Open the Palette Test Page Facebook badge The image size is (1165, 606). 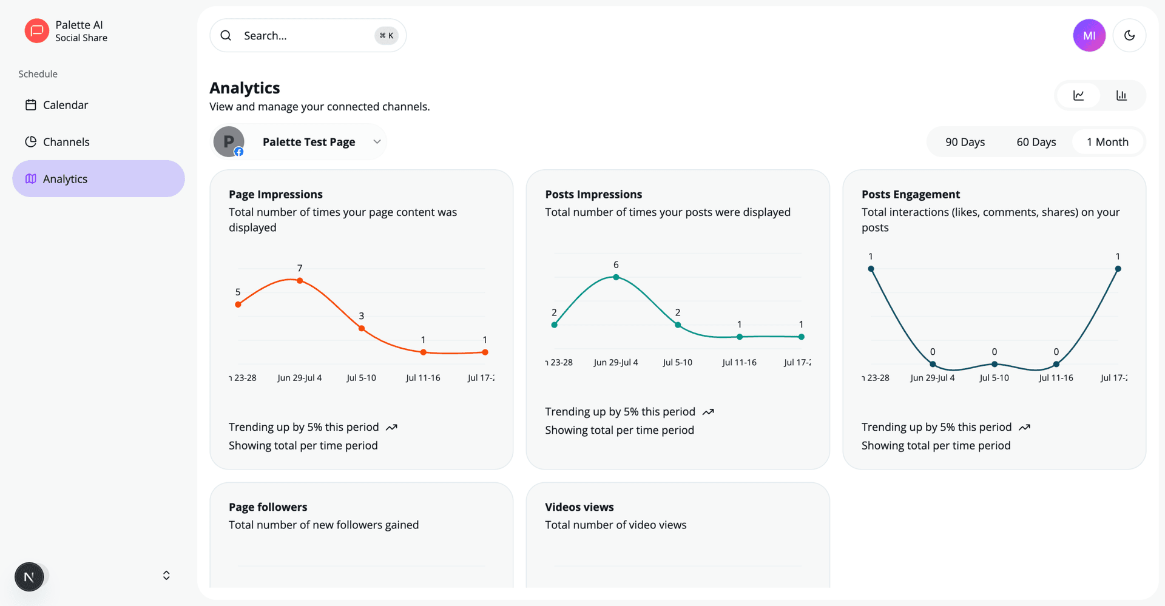coord(238,152)
